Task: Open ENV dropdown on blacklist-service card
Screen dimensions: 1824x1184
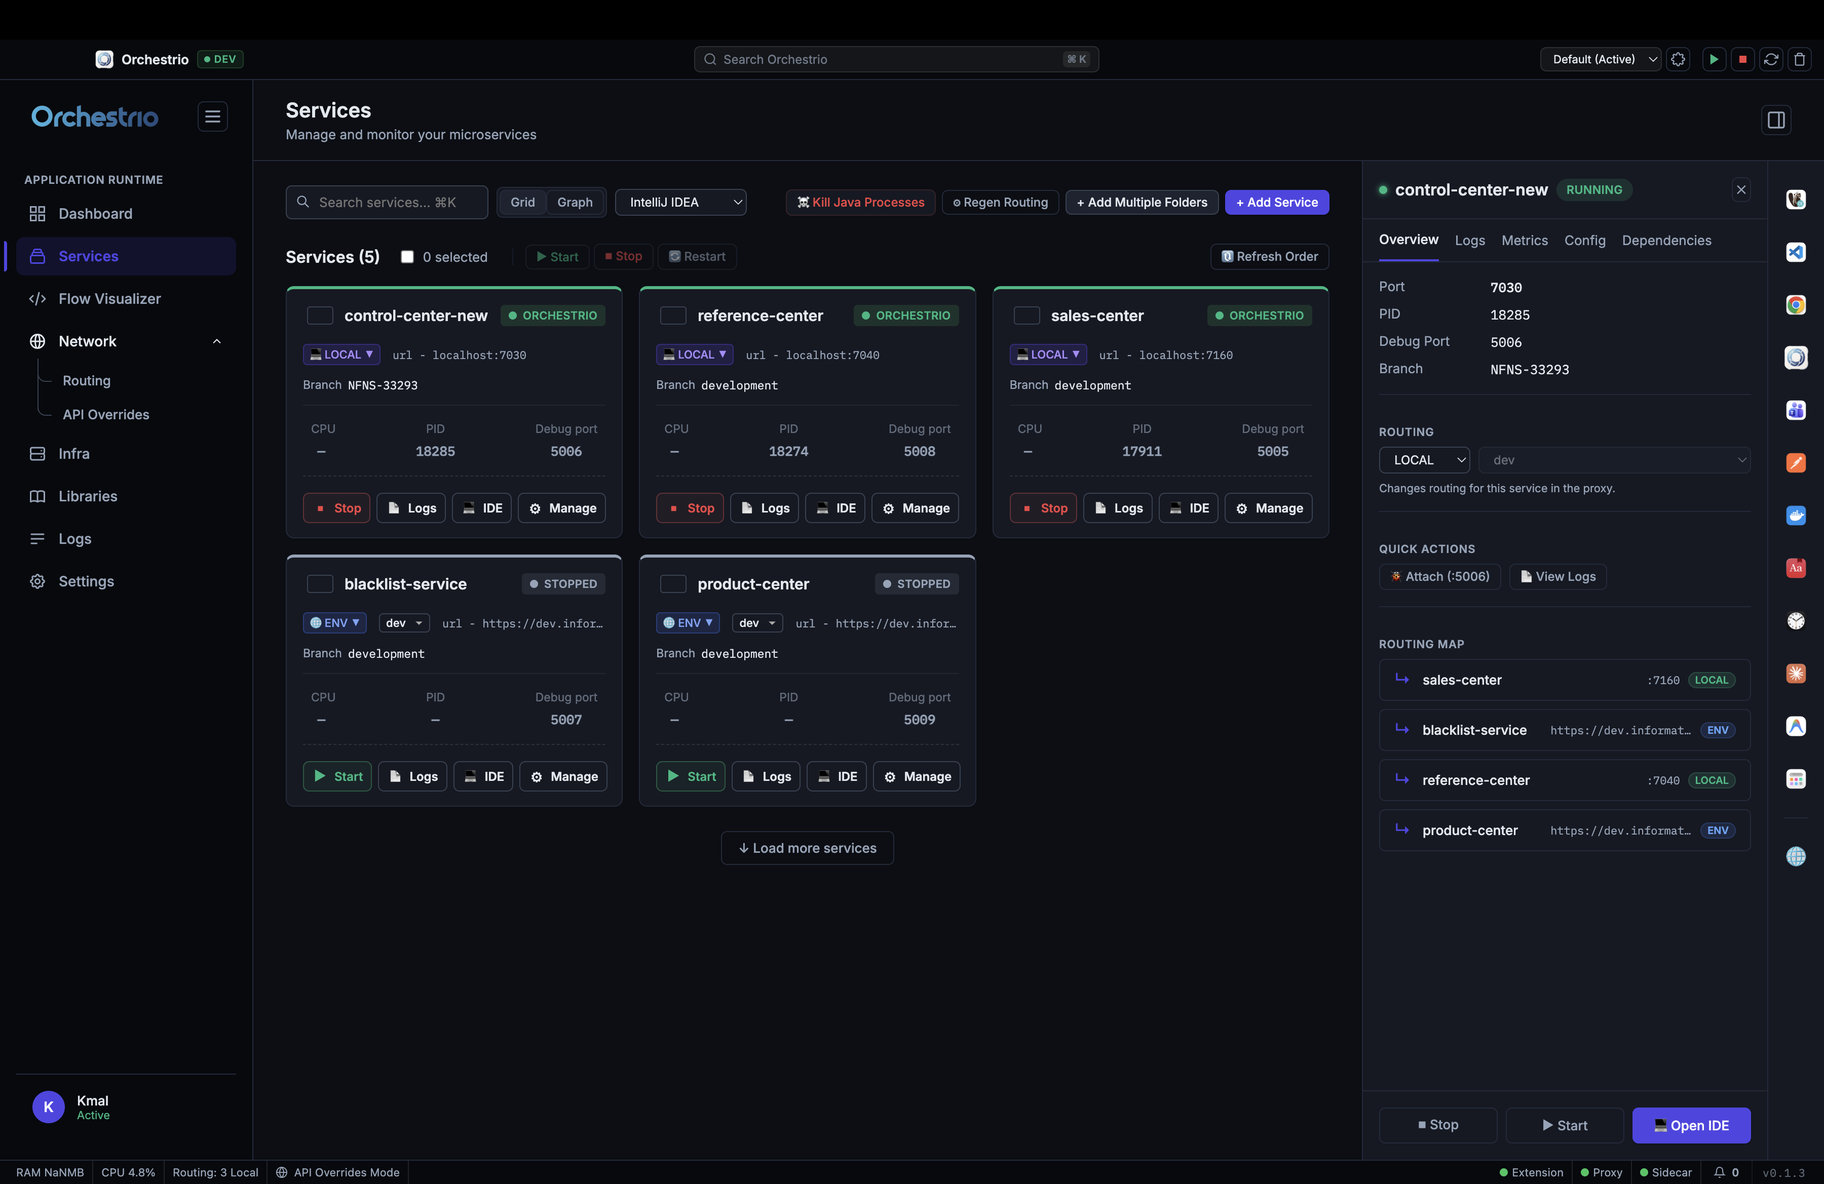Action: coord(334,622)
